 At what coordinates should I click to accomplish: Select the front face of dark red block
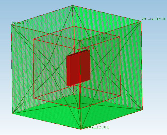(x=73, y=70)
